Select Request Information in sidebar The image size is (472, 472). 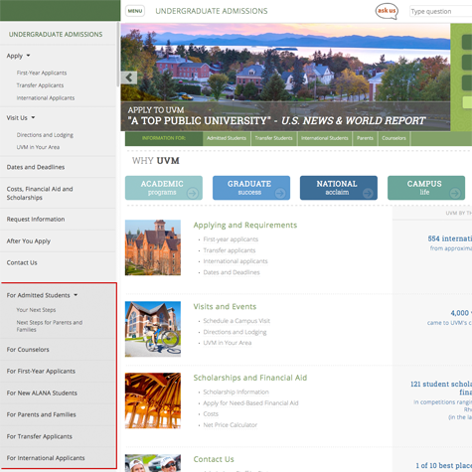(x=36, y=219)
